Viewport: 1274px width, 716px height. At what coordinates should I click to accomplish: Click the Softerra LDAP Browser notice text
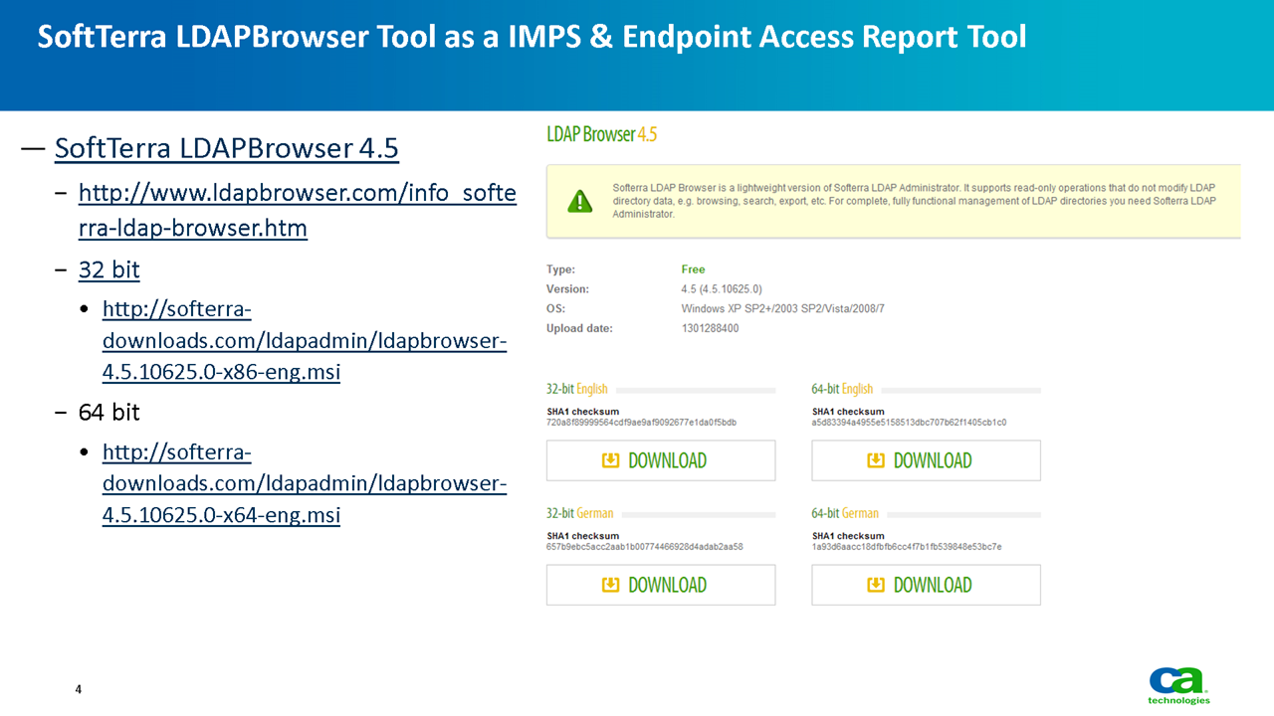click(x=914, y=201)
